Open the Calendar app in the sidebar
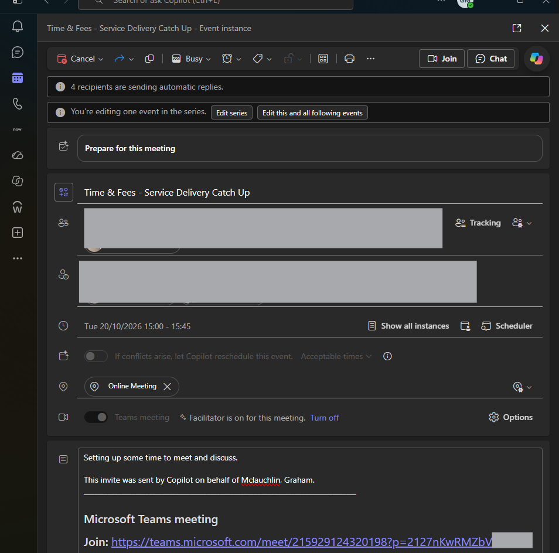This screenshot has height=553, width=559. 18,78
